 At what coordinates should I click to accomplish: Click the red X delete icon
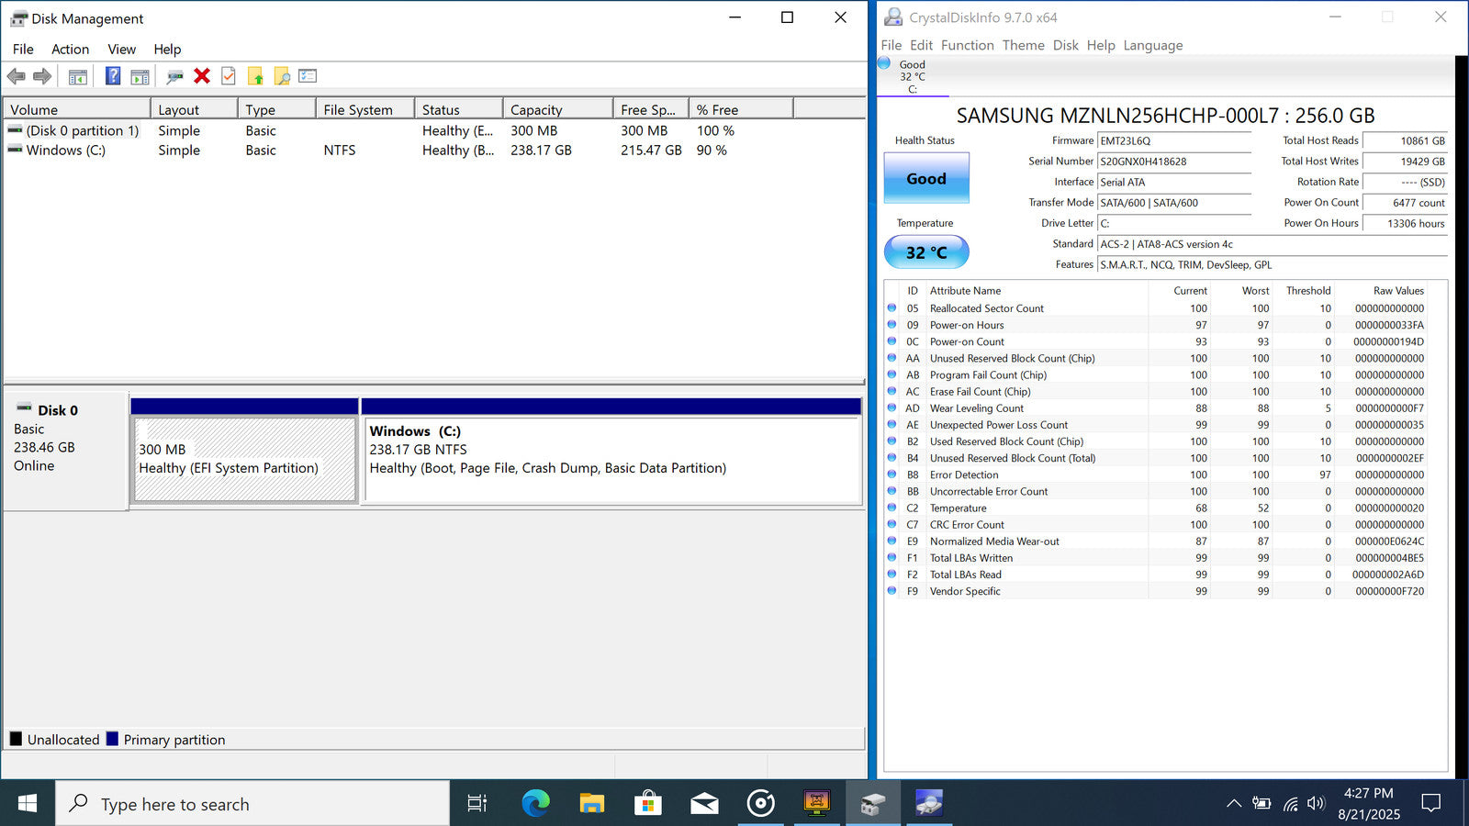pyautogui.click(x=202, y=76)
